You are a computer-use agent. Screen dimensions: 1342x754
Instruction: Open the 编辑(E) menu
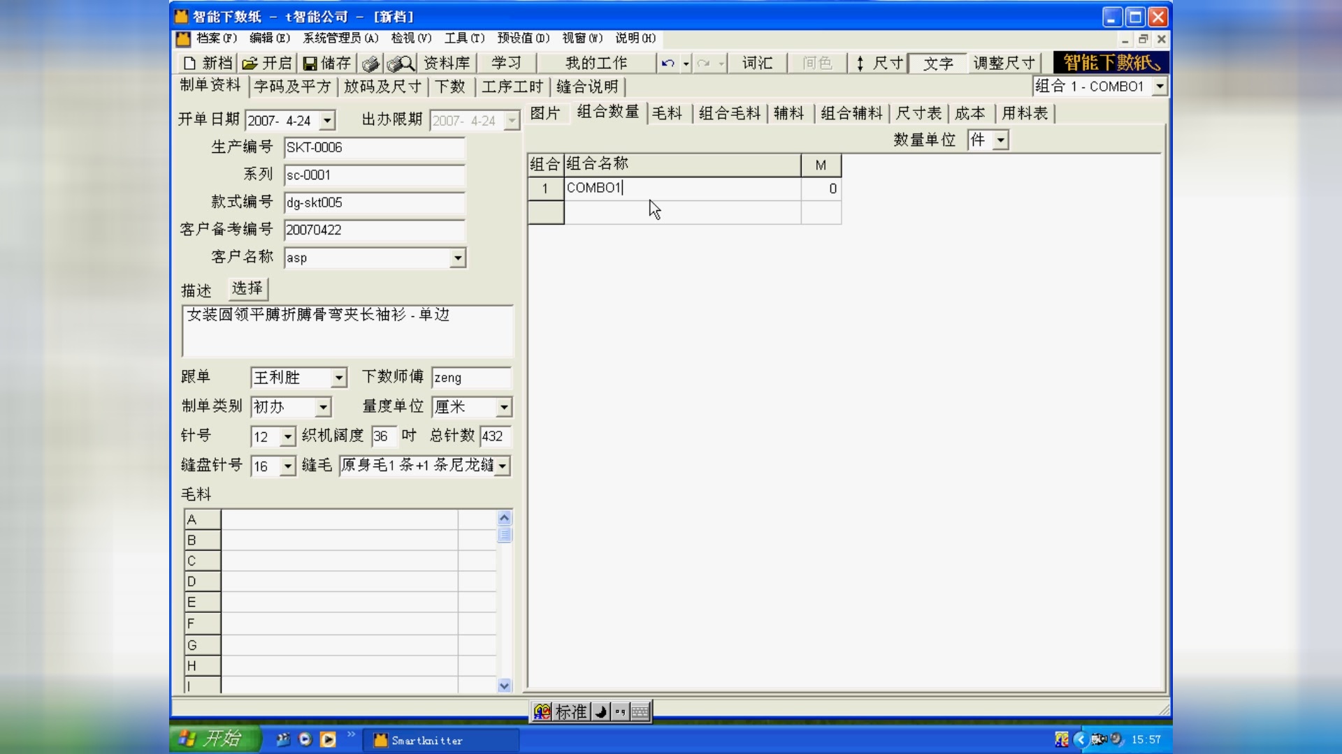tap(269, 38)
